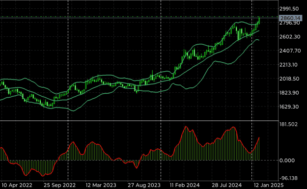Click the indicator scale value -96.138
Screen dimensions: 307x189
pos(289,178)
